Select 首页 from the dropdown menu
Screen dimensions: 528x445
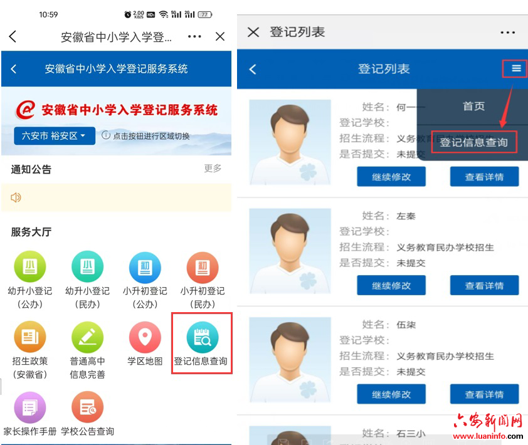473,107
